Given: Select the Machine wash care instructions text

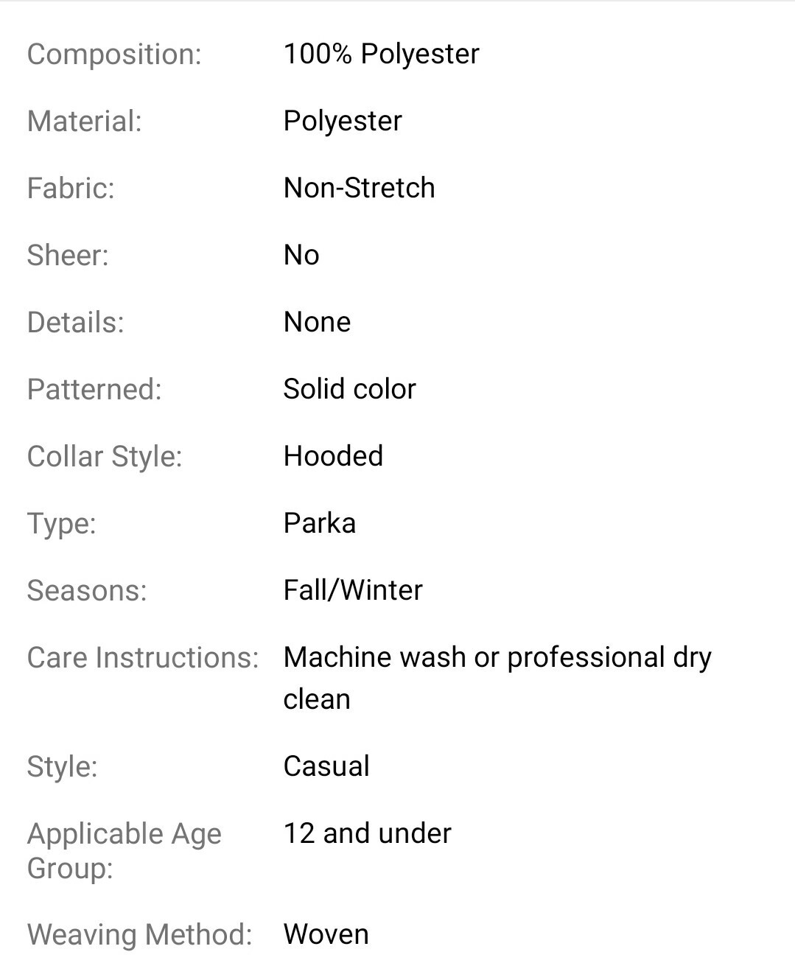Looking at the screenshot, I should [497, 678].
